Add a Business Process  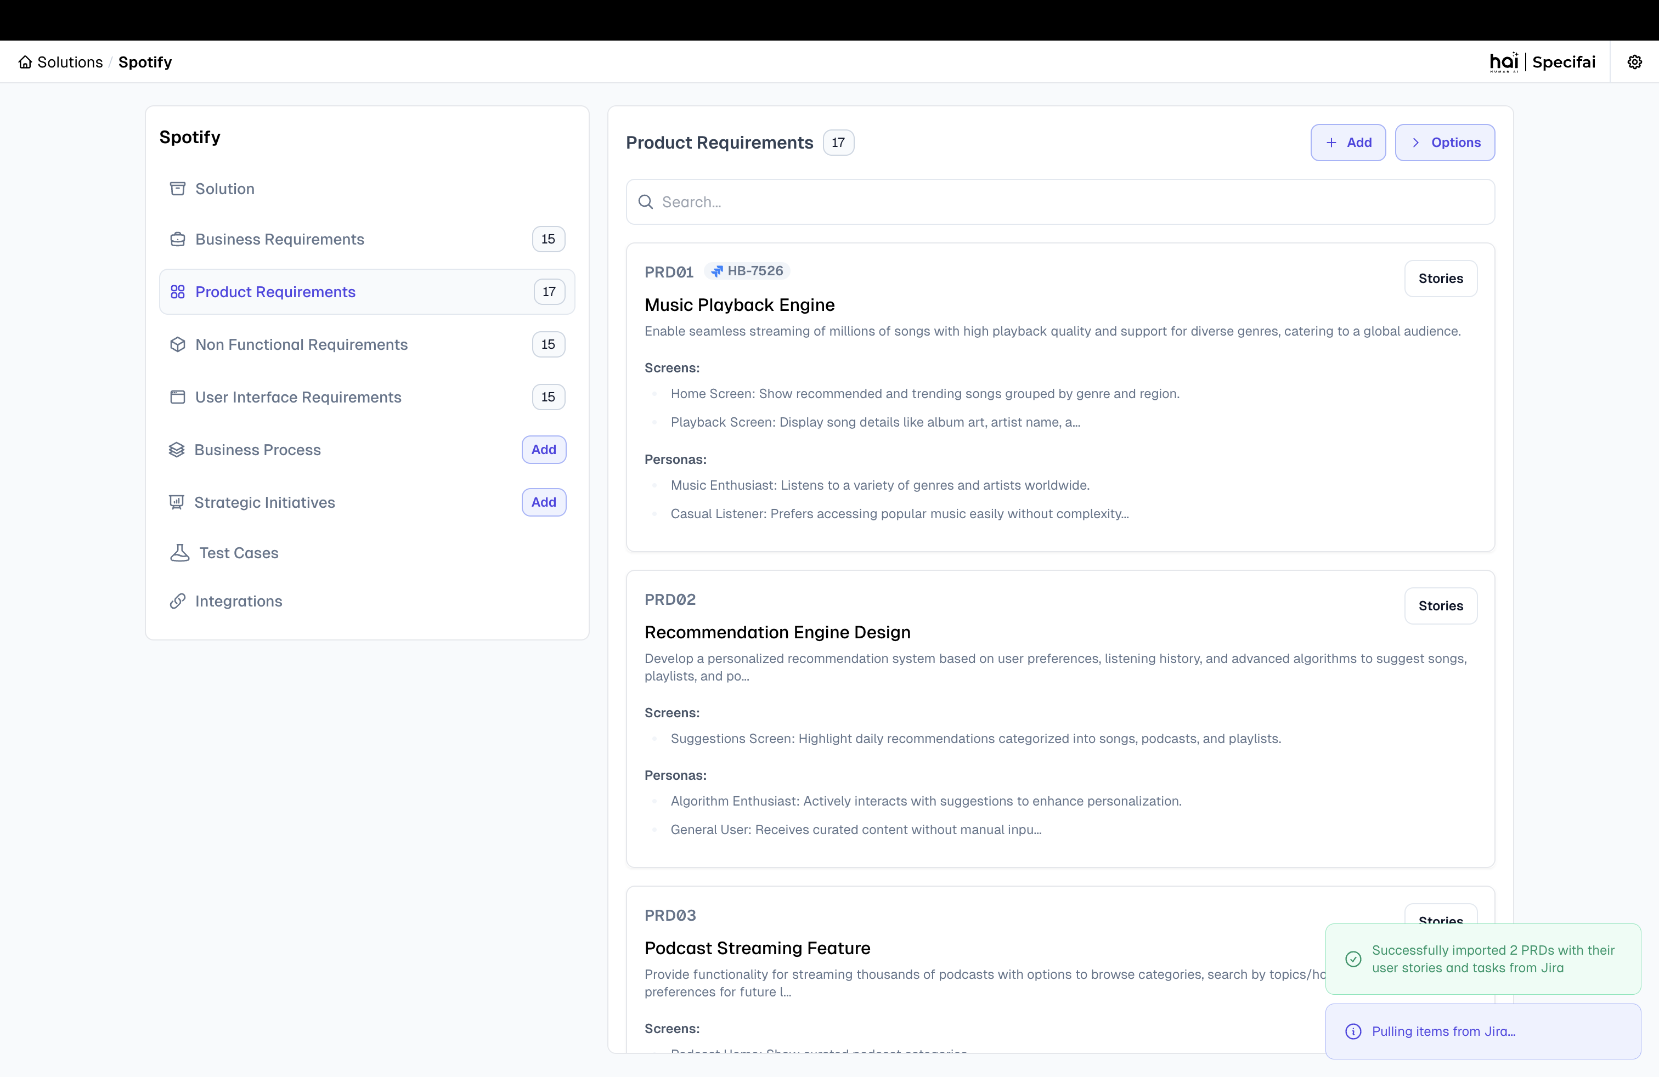point(544,450)
